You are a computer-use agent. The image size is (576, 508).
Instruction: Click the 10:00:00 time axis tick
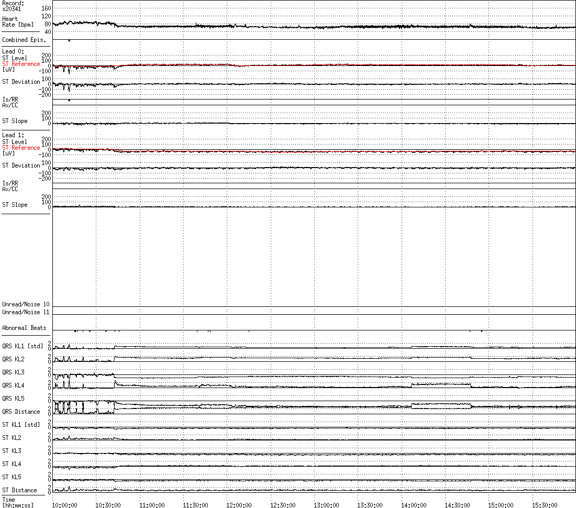64,505
